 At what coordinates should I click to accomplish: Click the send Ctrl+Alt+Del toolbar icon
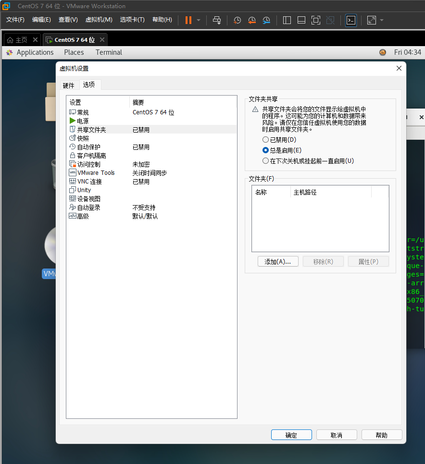[x=217, y=20]
